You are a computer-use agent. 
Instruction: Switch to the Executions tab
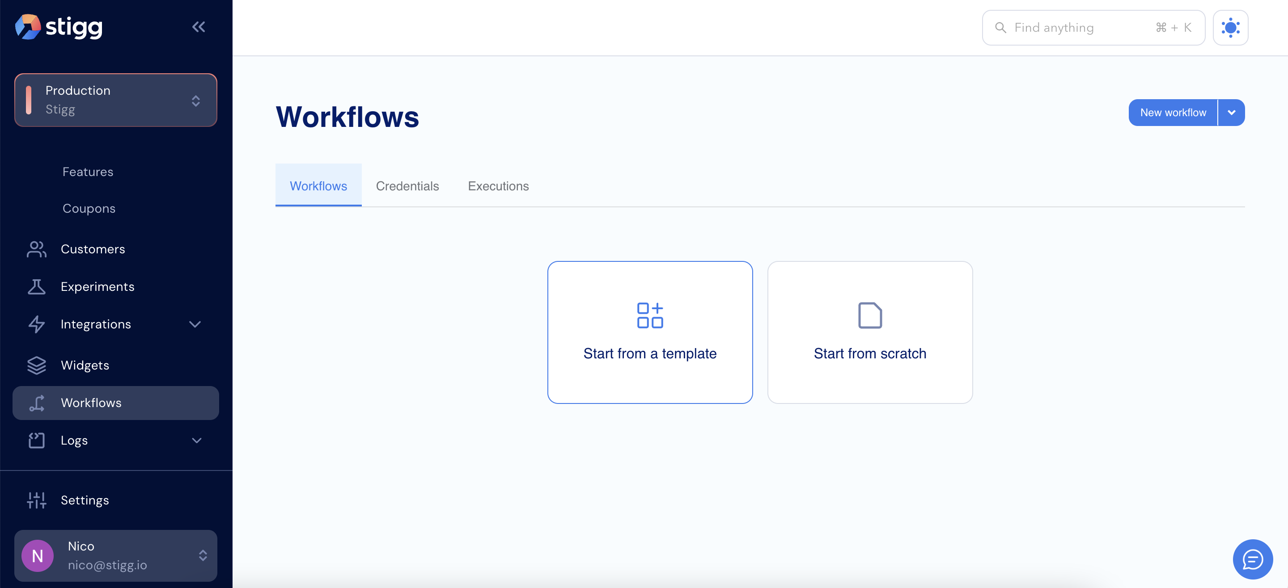click(498, 186)
